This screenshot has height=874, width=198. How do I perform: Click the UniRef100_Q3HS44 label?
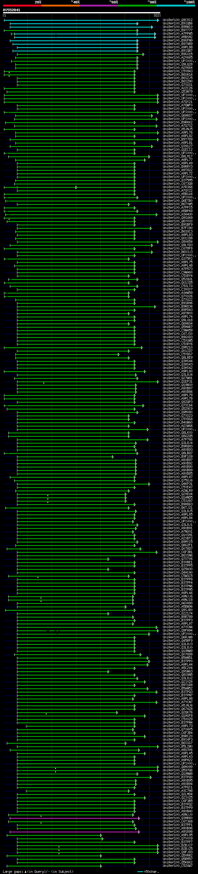(x=178, y=361)
